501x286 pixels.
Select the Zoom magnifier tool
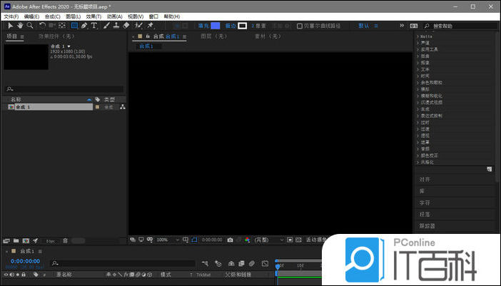(30, 26)
